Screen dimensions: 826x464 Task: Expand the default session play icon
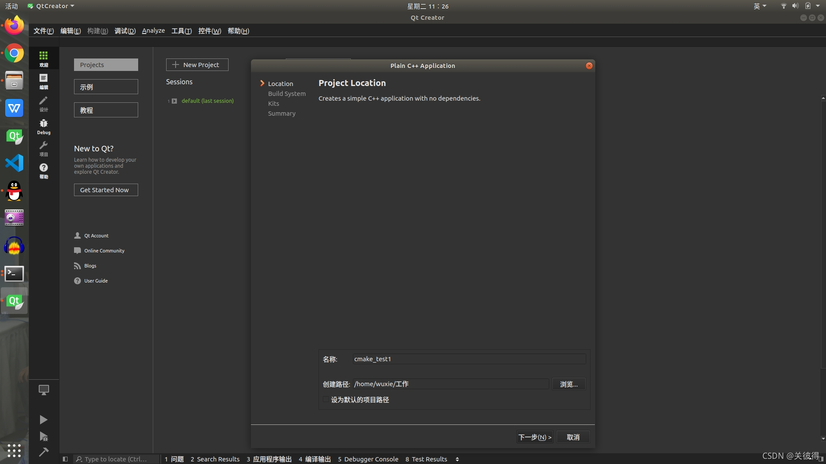(174, 101)
